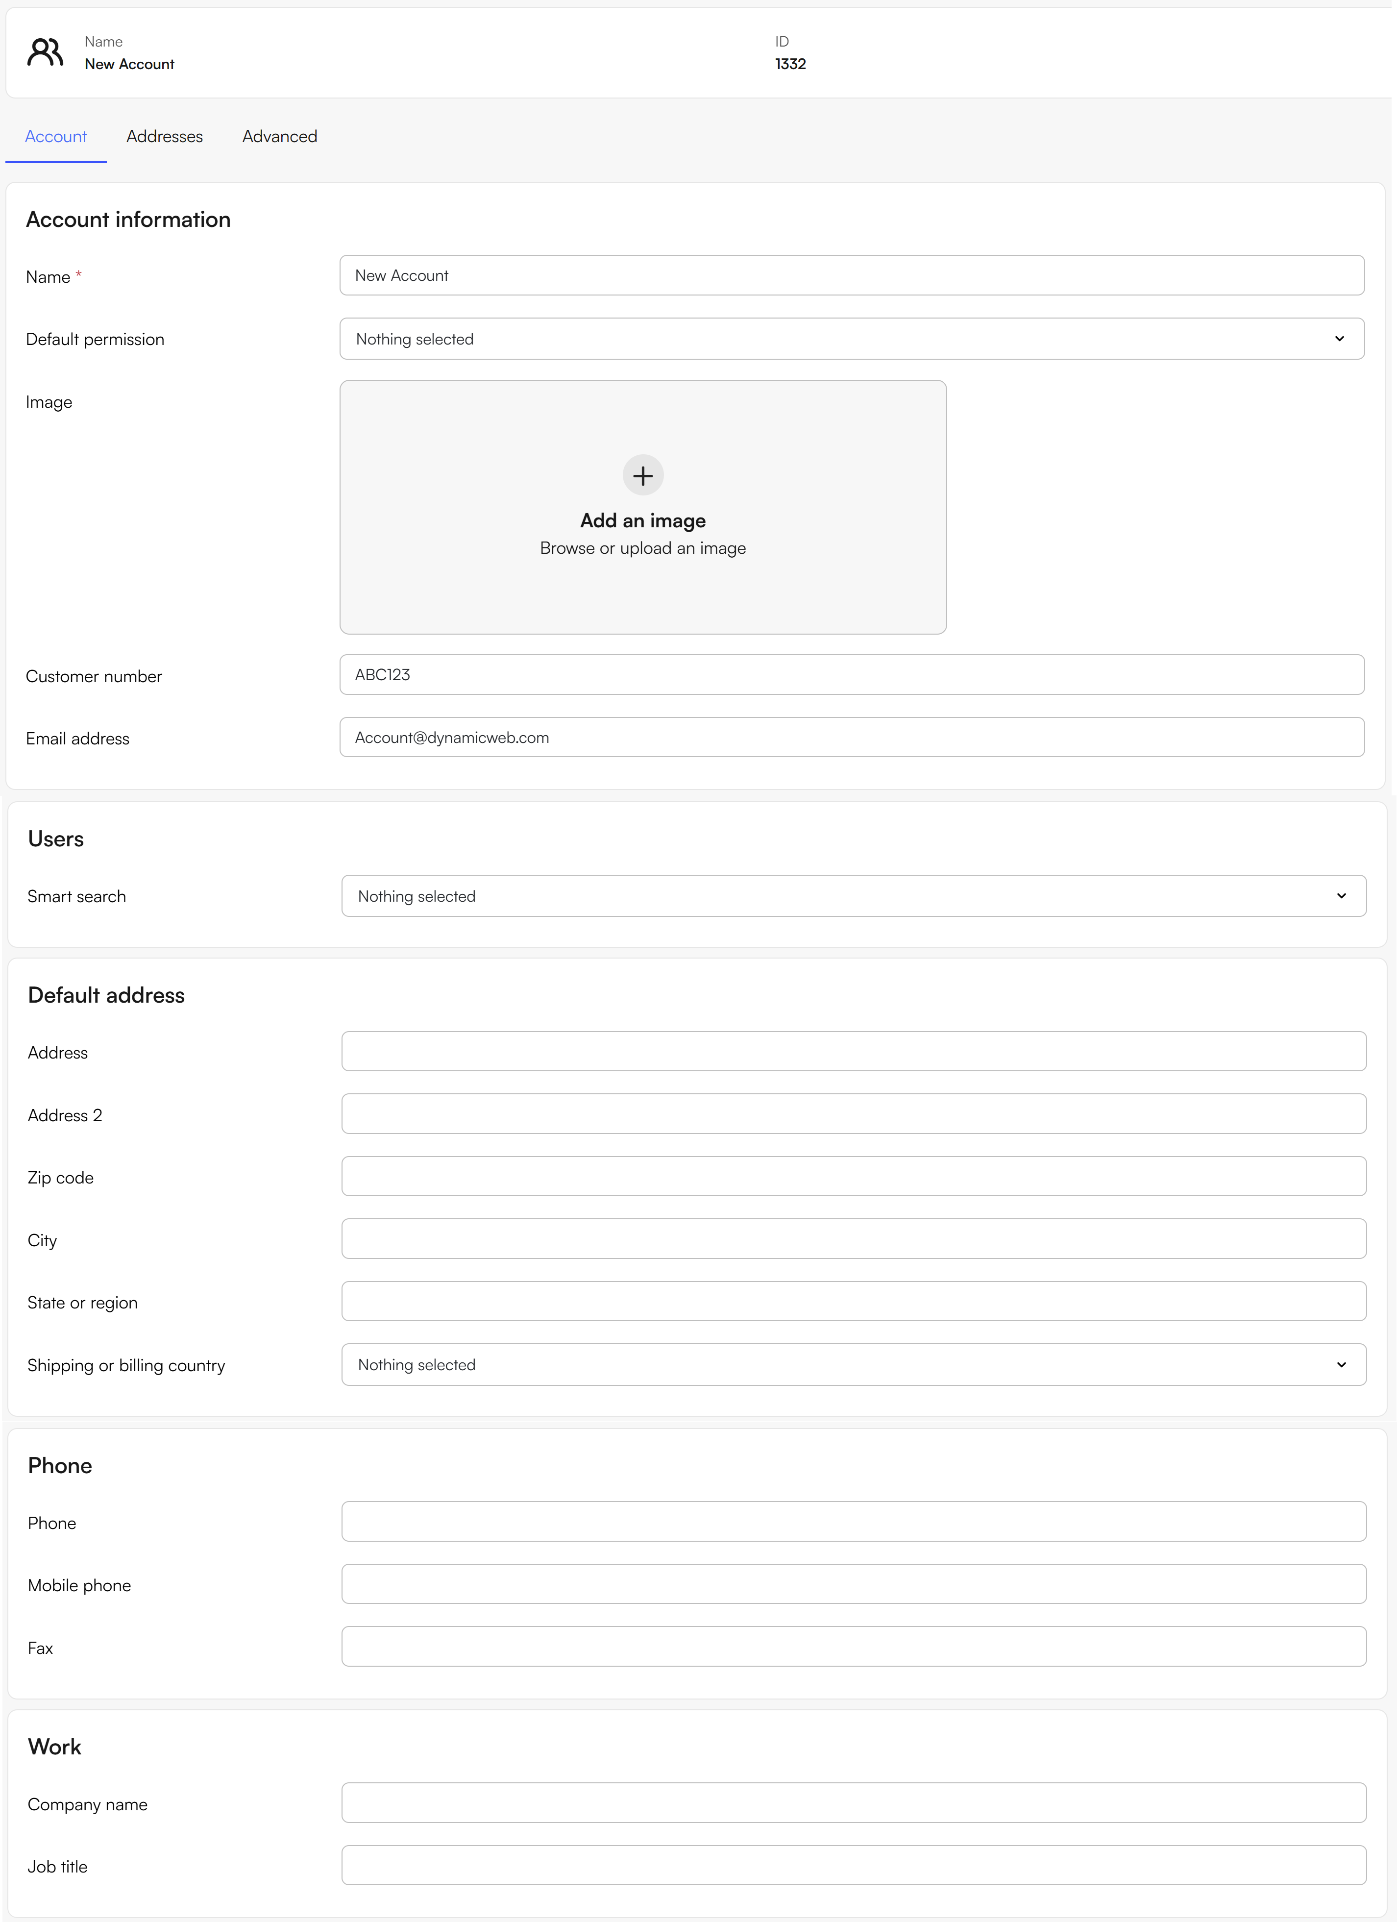This screenshot has width=1397, height=1922.
Task: Click the New Account name label in the header
Action: tap(129, 64)
